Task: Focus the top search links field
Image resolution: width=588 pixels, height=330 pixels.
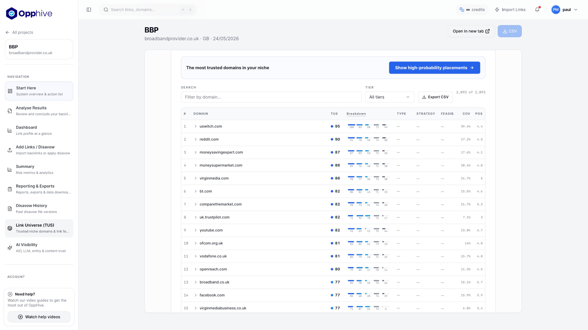Action: (x=148, y=10)
